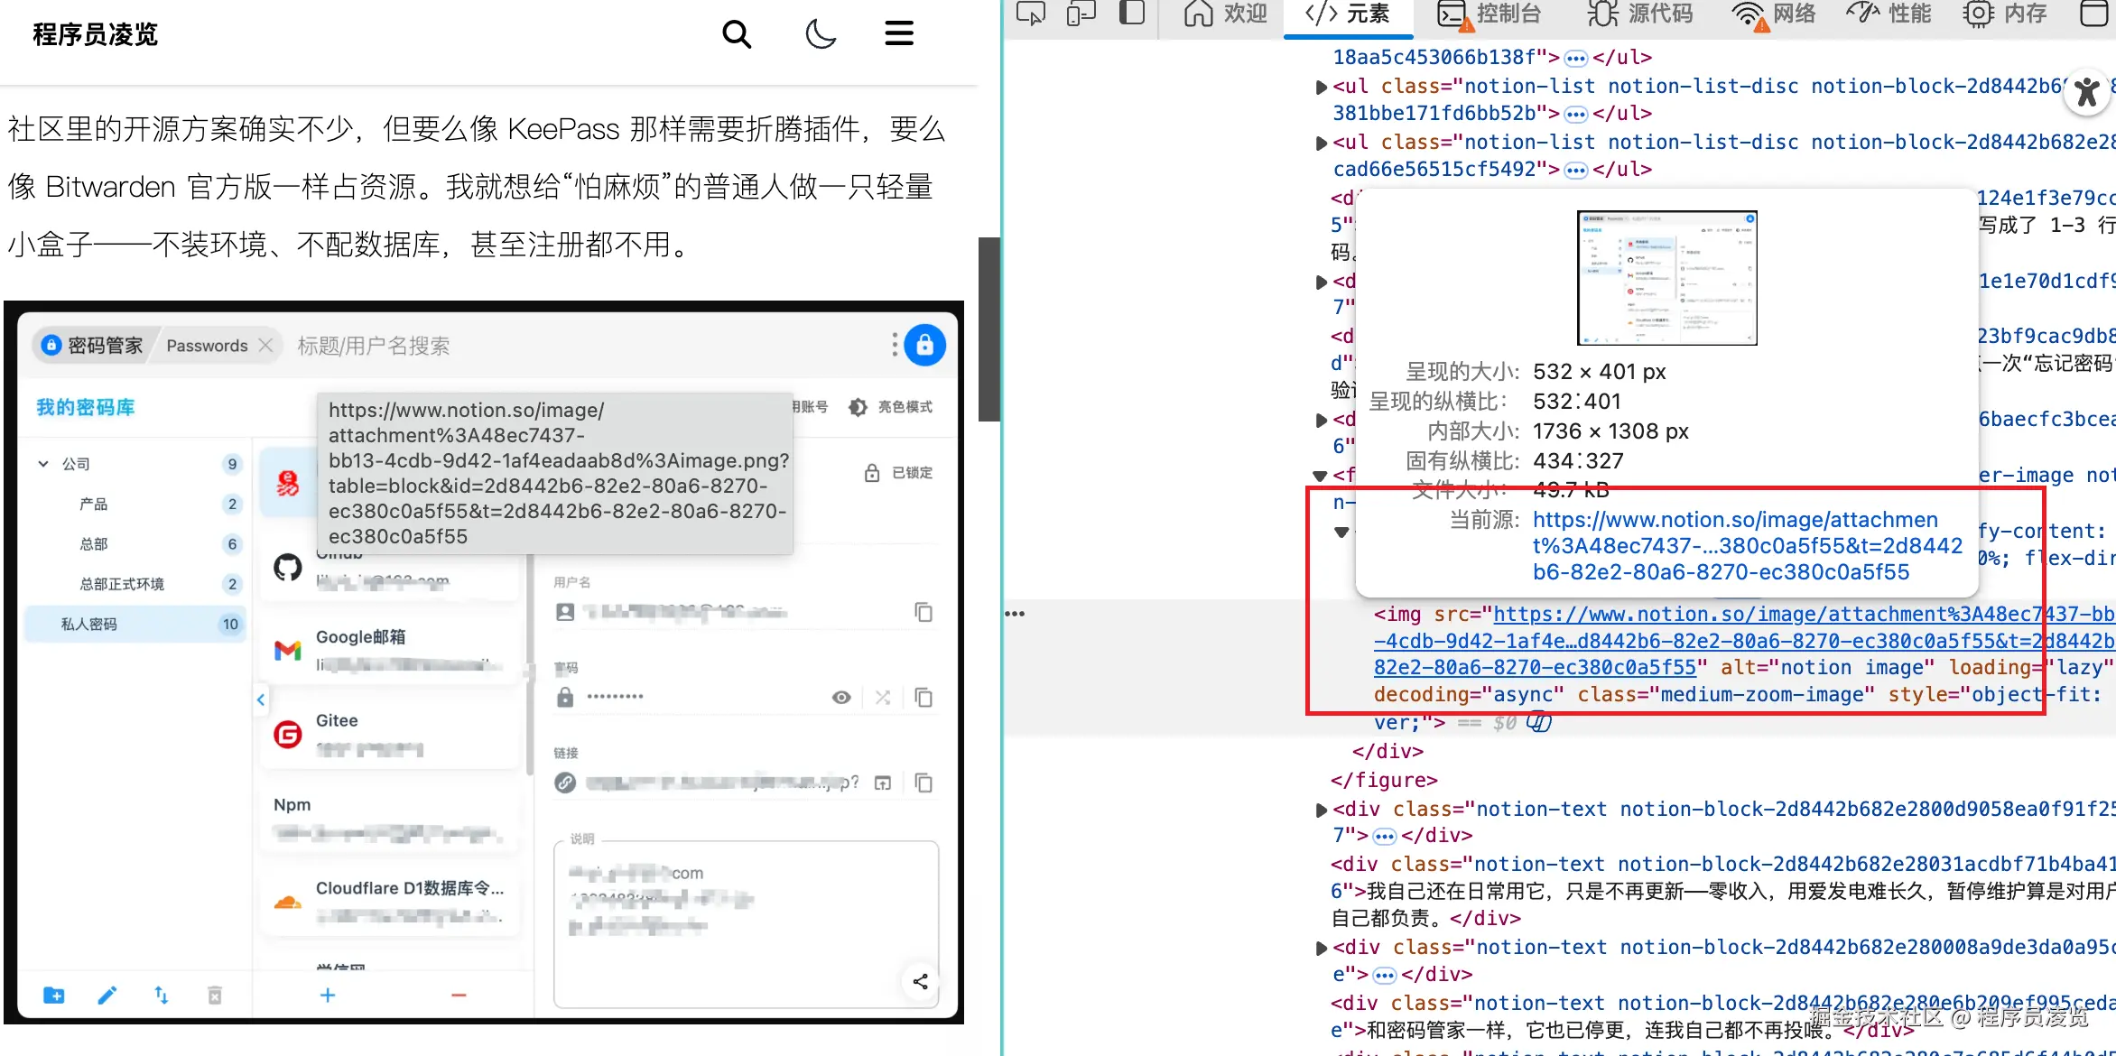
Task: Expand the notion-text div after closing figure tag
Action: tap(1322, 811)
